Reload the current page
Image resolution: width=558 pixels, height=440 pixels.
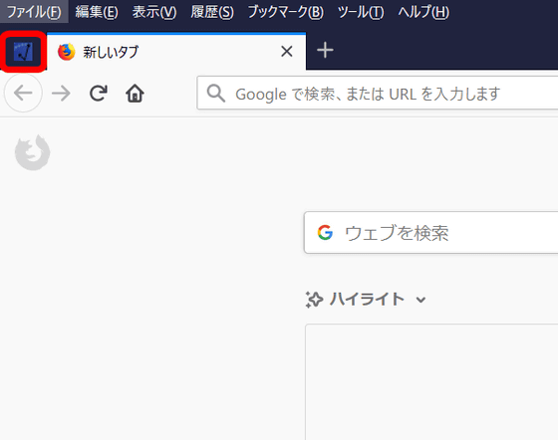pos(99,94)
